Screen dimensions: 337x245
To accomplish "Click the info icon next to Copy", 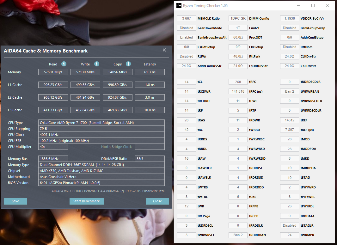I will click(128, 64).
